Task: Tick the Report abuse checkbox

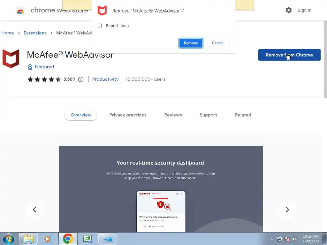Action: pyautogui.click(x=100, y=26)
